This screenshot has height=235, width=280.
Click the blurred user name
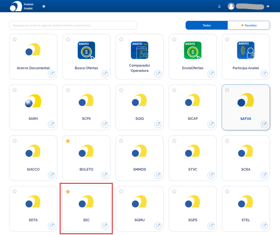coord(250,7)
